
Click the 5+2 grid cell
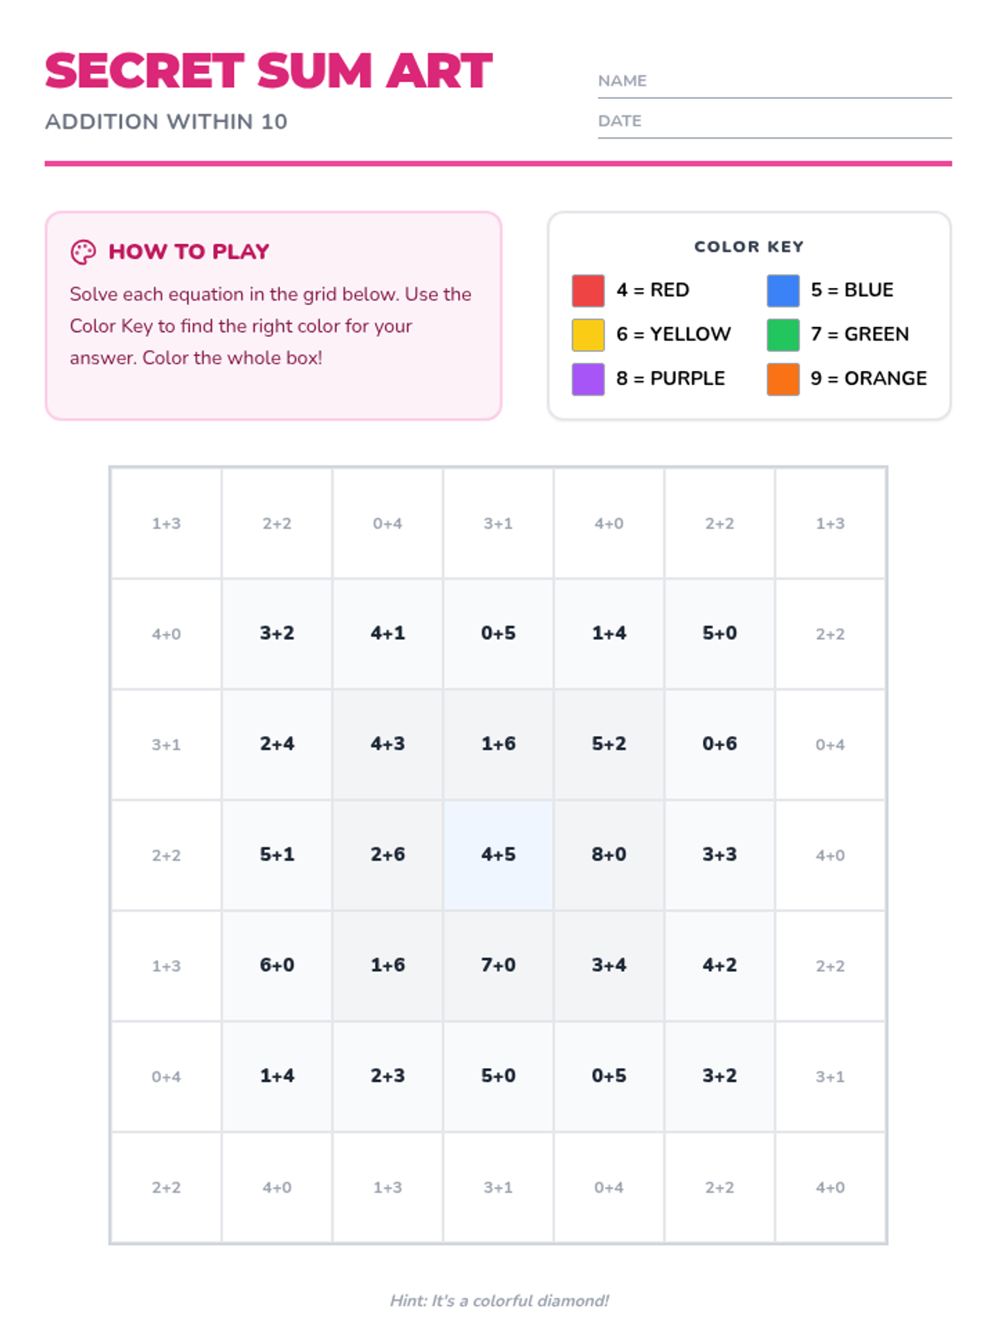coord(608,745)
